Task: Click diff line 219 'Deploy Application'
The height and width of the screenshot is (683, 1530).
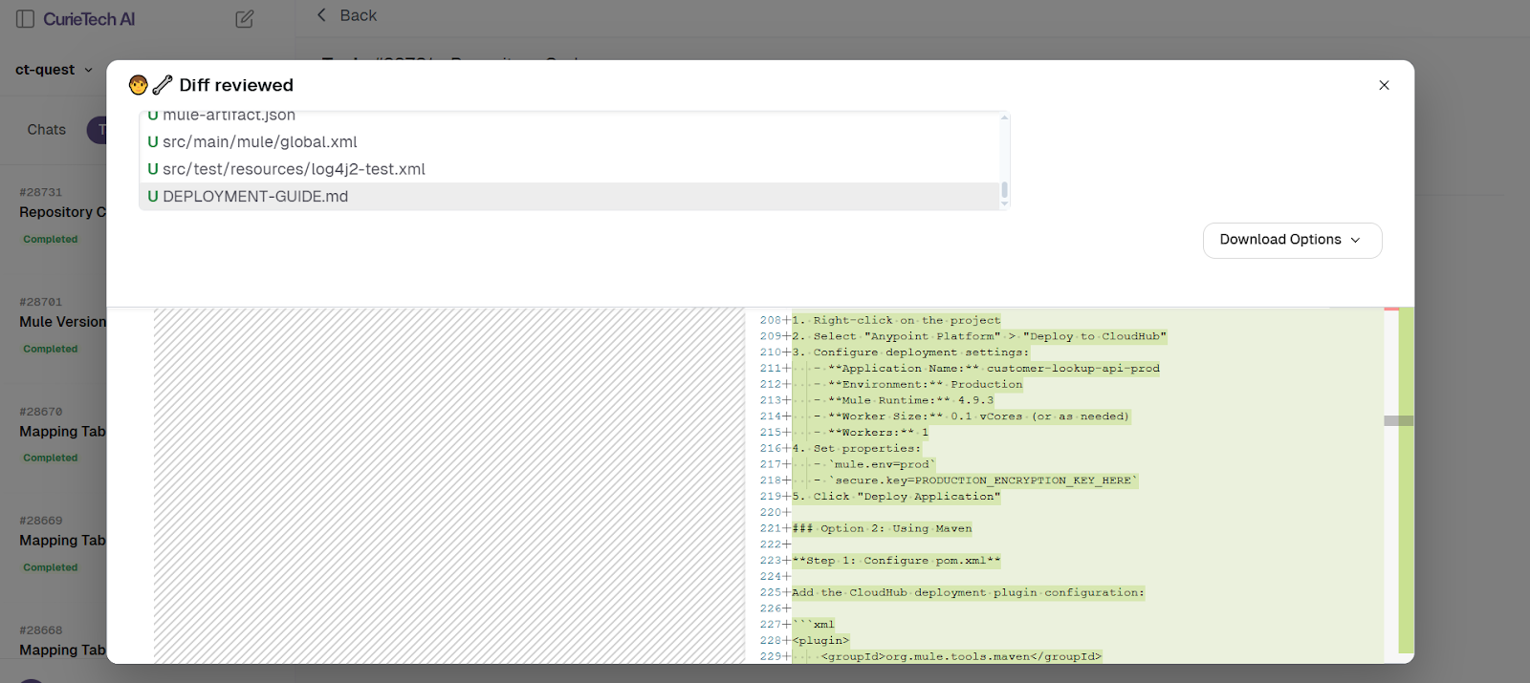Action: point(896,497)
